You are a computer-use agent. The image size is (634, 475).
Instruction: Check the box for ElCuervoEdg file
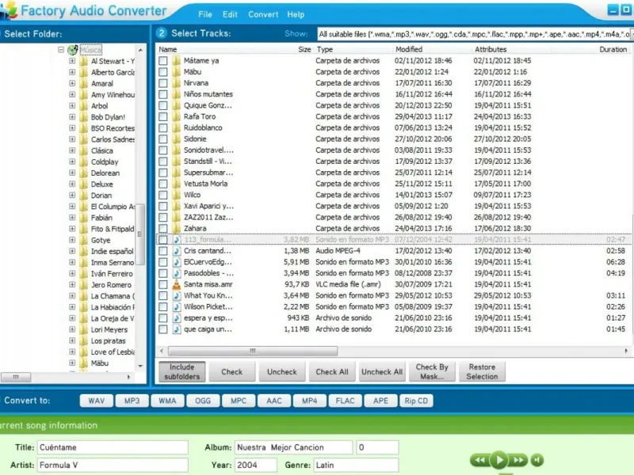(163, 262)
